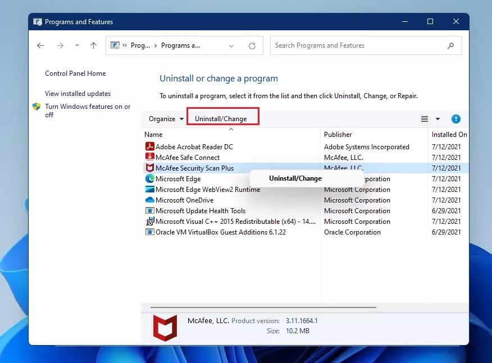Click the Microsoft Visual C++ Redistributable icon
This screenshot has width=492, height=363.
pos(148,221)
